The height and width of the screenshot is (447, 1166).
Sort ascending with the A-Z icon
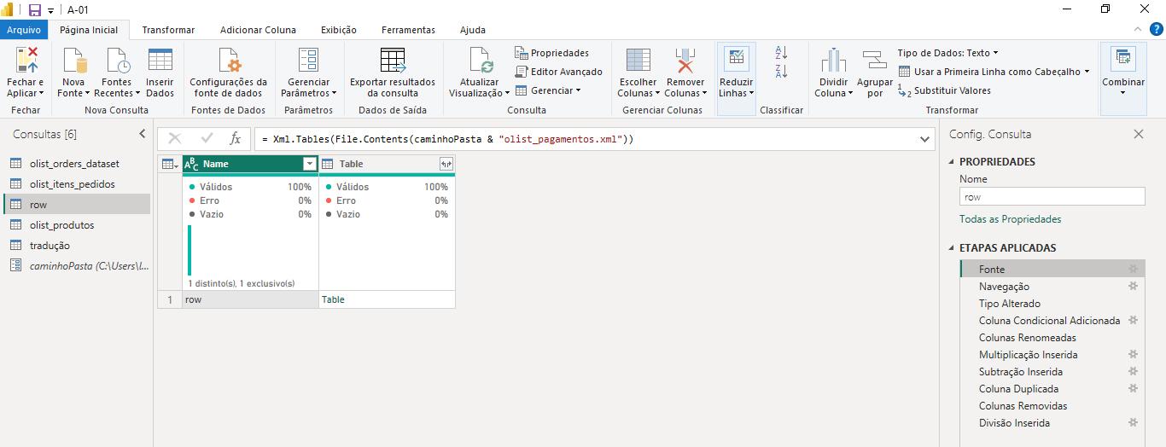(781, 53)
